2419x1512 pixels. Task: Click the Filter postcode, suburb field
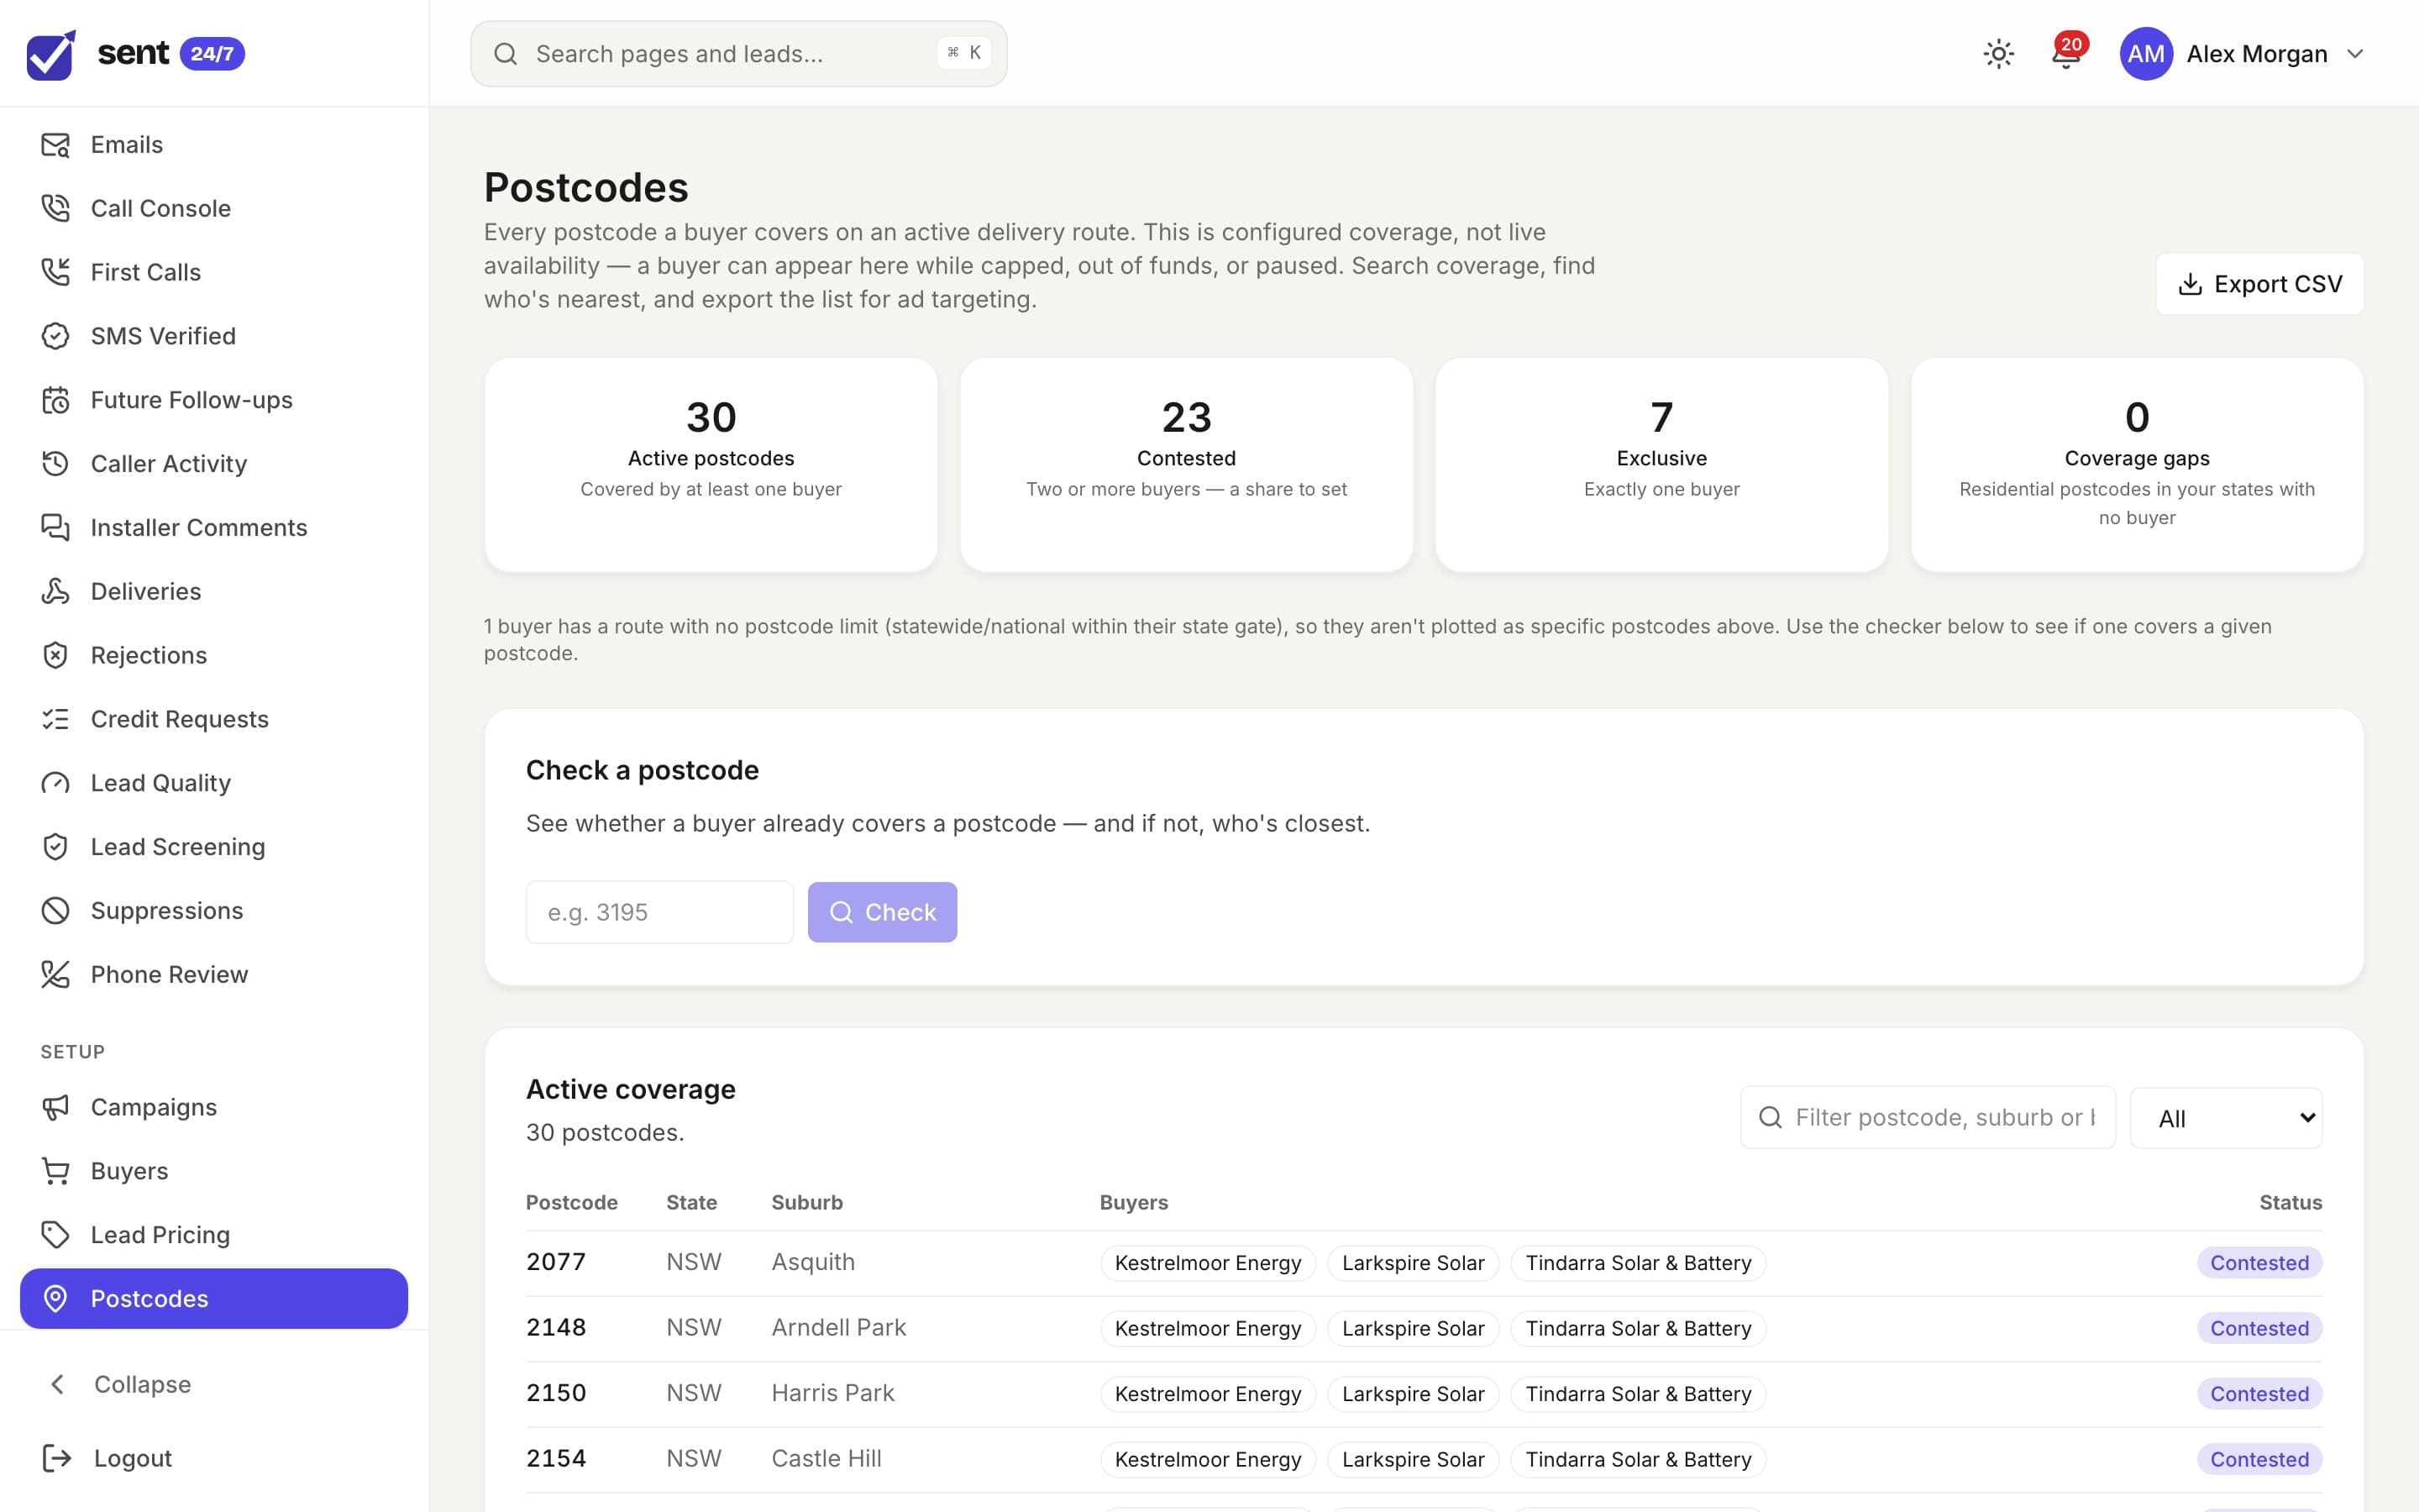point(1927,1117)
